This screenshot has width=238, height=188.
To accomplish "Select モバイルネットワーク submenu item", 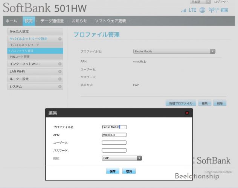I will point(35,45).
